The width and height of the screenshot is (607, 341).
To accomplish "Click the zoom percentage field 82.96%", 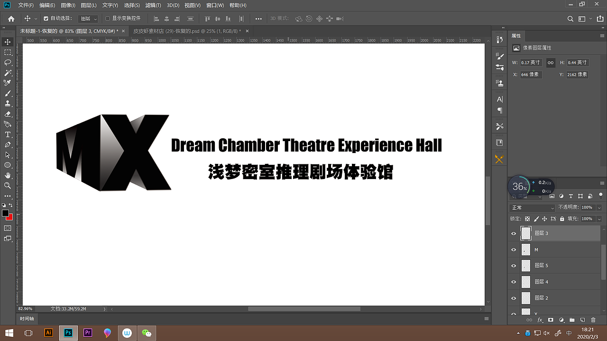I will coord(26,309).
